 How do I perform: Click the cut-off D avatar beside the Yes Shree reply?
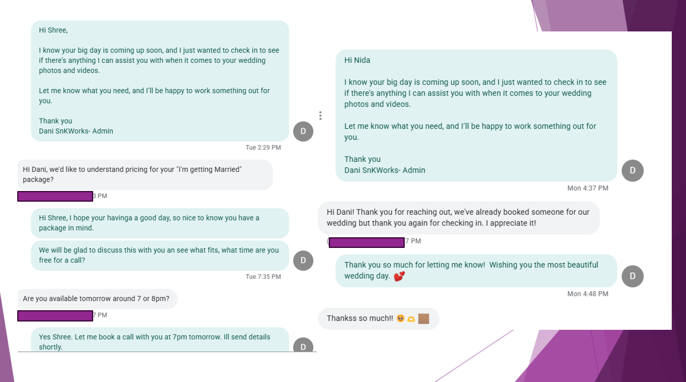point(303,345)
